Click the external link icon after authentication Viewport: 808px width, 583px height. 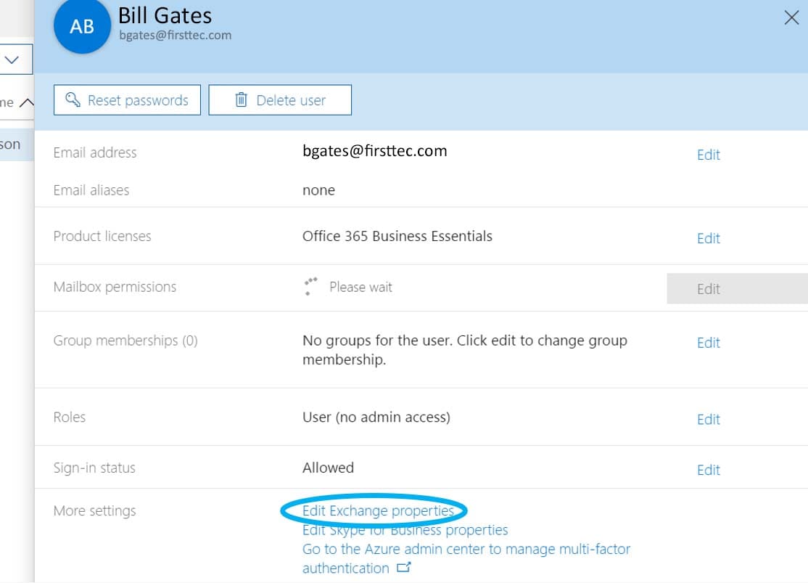coord(405,568)
